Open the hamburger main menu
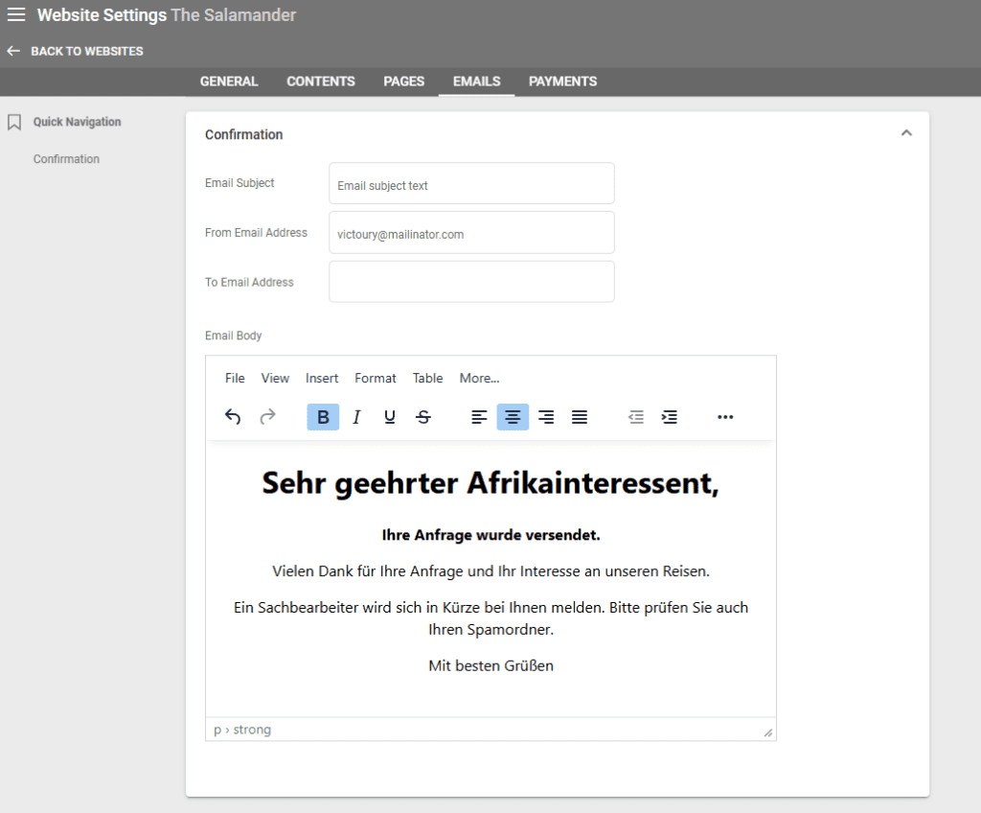 (x=16, y=15)
